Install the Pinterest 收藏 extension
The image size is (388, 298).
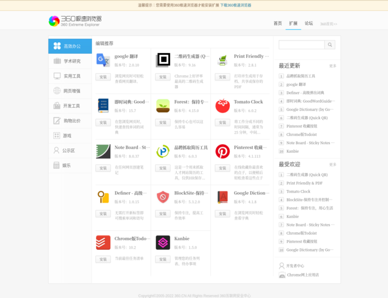click(223, 168)
